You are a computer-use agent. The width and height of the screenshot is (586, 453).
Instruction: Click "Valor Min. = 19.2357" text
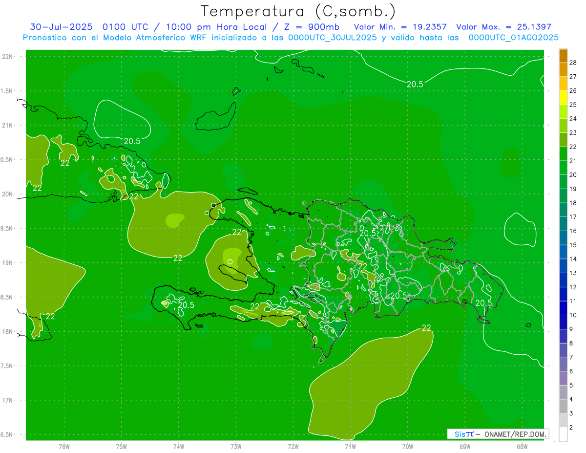pos(400,27)
